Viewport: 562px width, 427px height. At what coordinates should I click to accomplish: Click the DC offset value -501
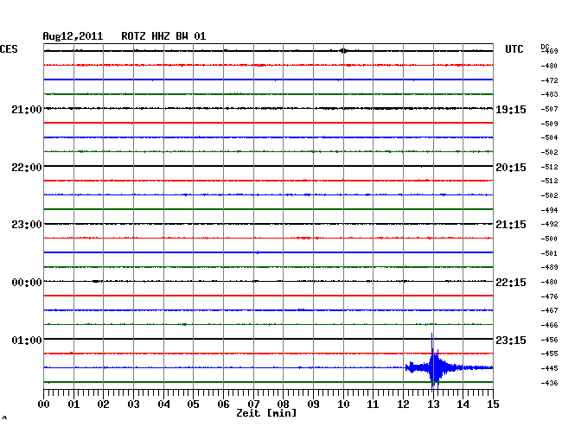(549, 253)
